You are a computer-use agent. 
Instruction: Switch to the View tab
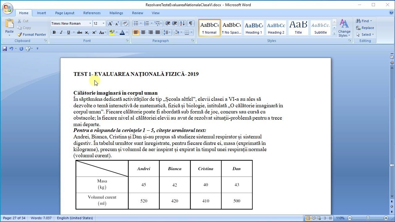[x=156, y=13]
